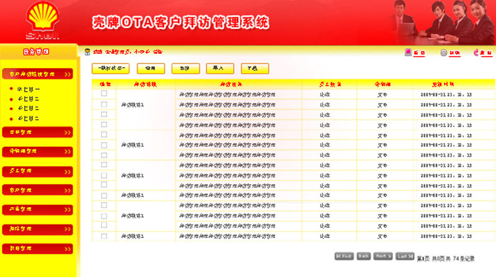The image size is (496, 279).
Task: Click the last yellow button right of 导入
Action: tap(255, 68)
